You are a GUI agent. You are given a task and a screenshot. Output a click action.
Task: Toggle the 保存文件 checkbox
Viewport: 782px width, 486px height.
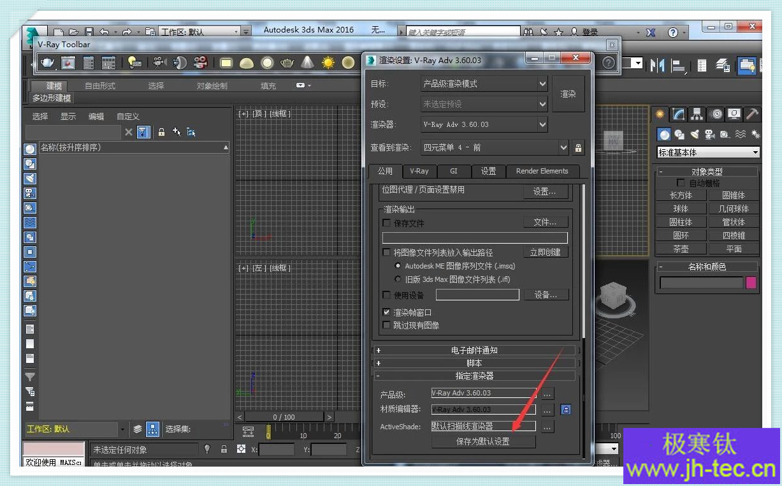point(386,223)
